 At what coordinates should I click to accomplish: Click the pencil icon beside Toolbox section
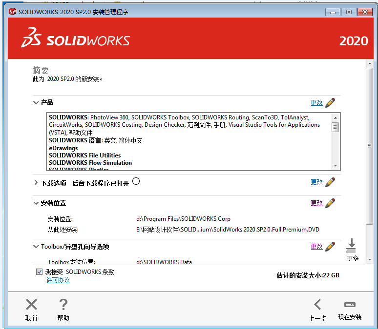pos(330,247)
